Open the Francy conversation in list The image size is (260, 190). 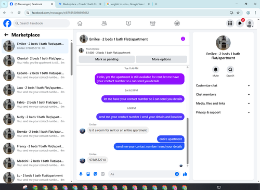coord(35,148)
